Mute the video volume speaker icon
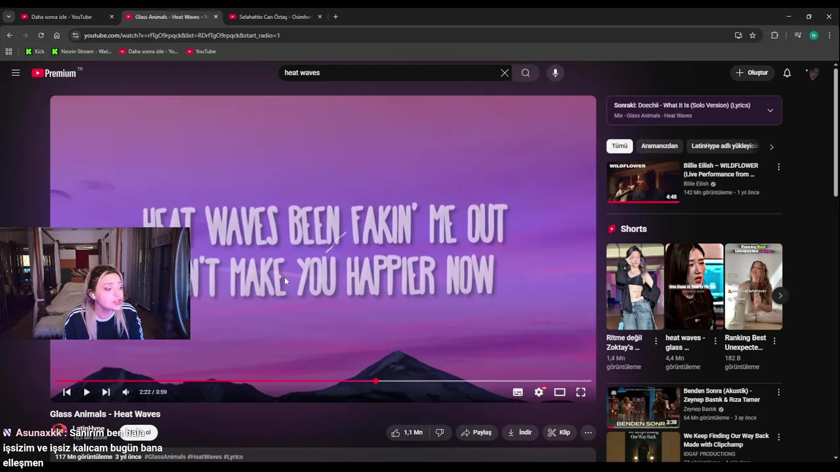Screen dimensions: 840x472 click(125, 392)
